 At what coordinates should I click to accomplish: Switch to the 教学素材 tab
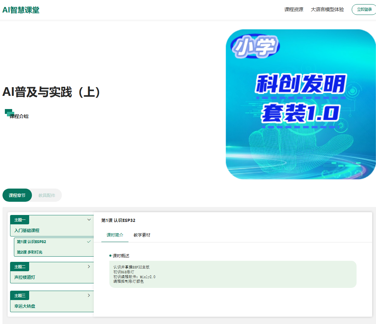(x=142, y=235)
